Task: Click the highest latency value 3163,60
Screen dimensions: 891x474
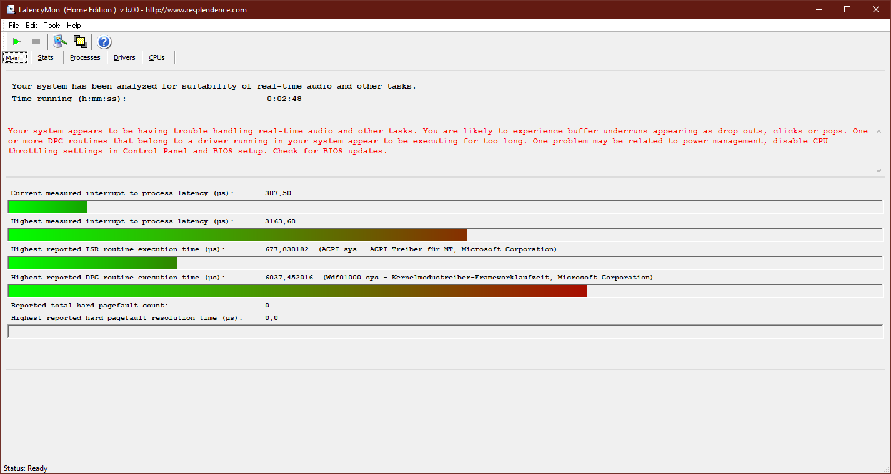Action: pos(281,221)
